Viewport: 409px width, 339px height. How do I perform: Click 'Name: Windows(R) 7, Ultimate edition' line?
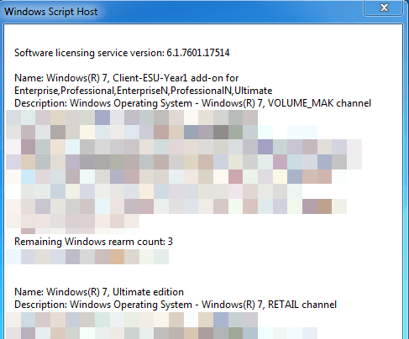click(x=99, y=292)
